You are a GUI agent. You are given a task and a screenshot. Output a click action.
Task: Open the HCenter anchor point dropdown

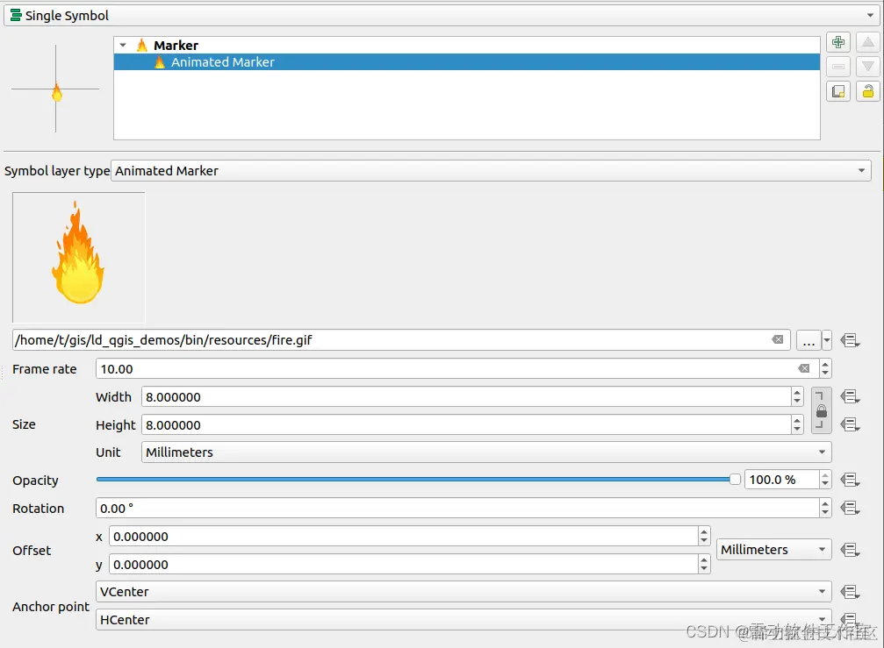point(464,620)
